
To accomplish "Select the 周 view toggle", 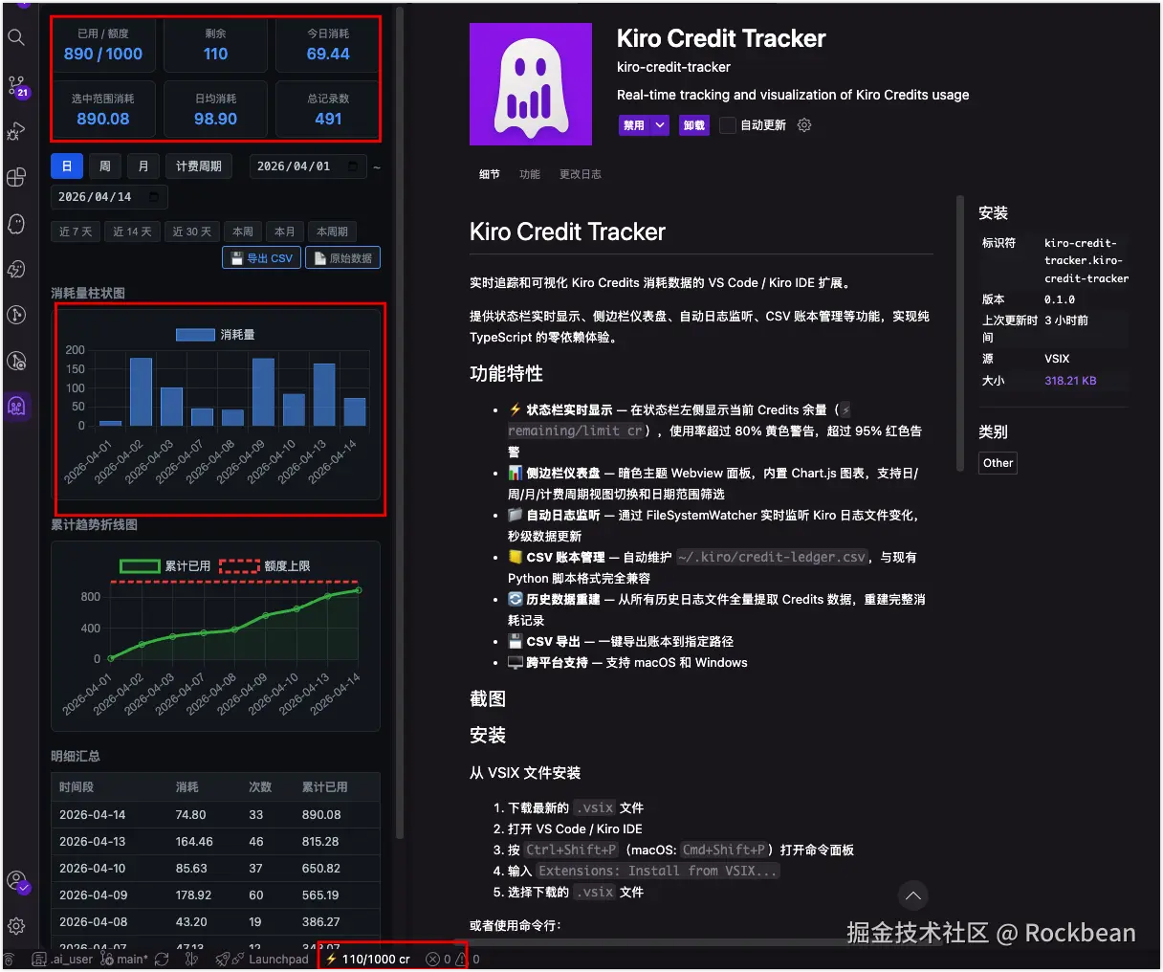I will tap(105, 166).
